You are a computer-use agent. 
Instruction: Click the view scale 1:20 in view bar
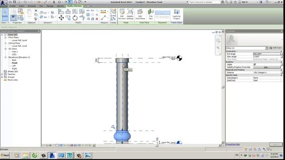click(49, 145)
